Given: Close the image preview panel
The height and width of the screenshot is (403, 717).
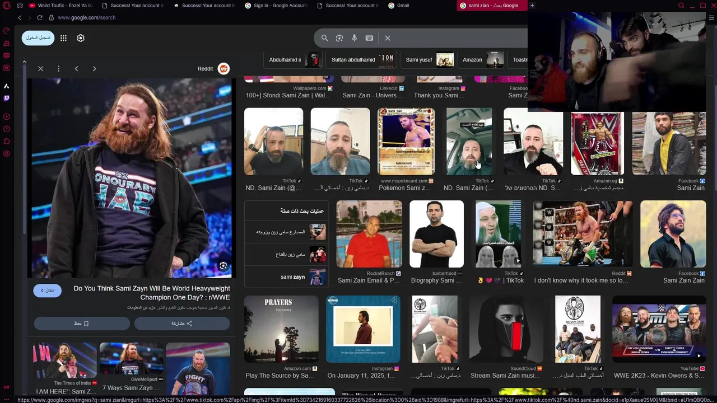Looking at the screenshot, I should pyautogui.click(x=40, y=68).
